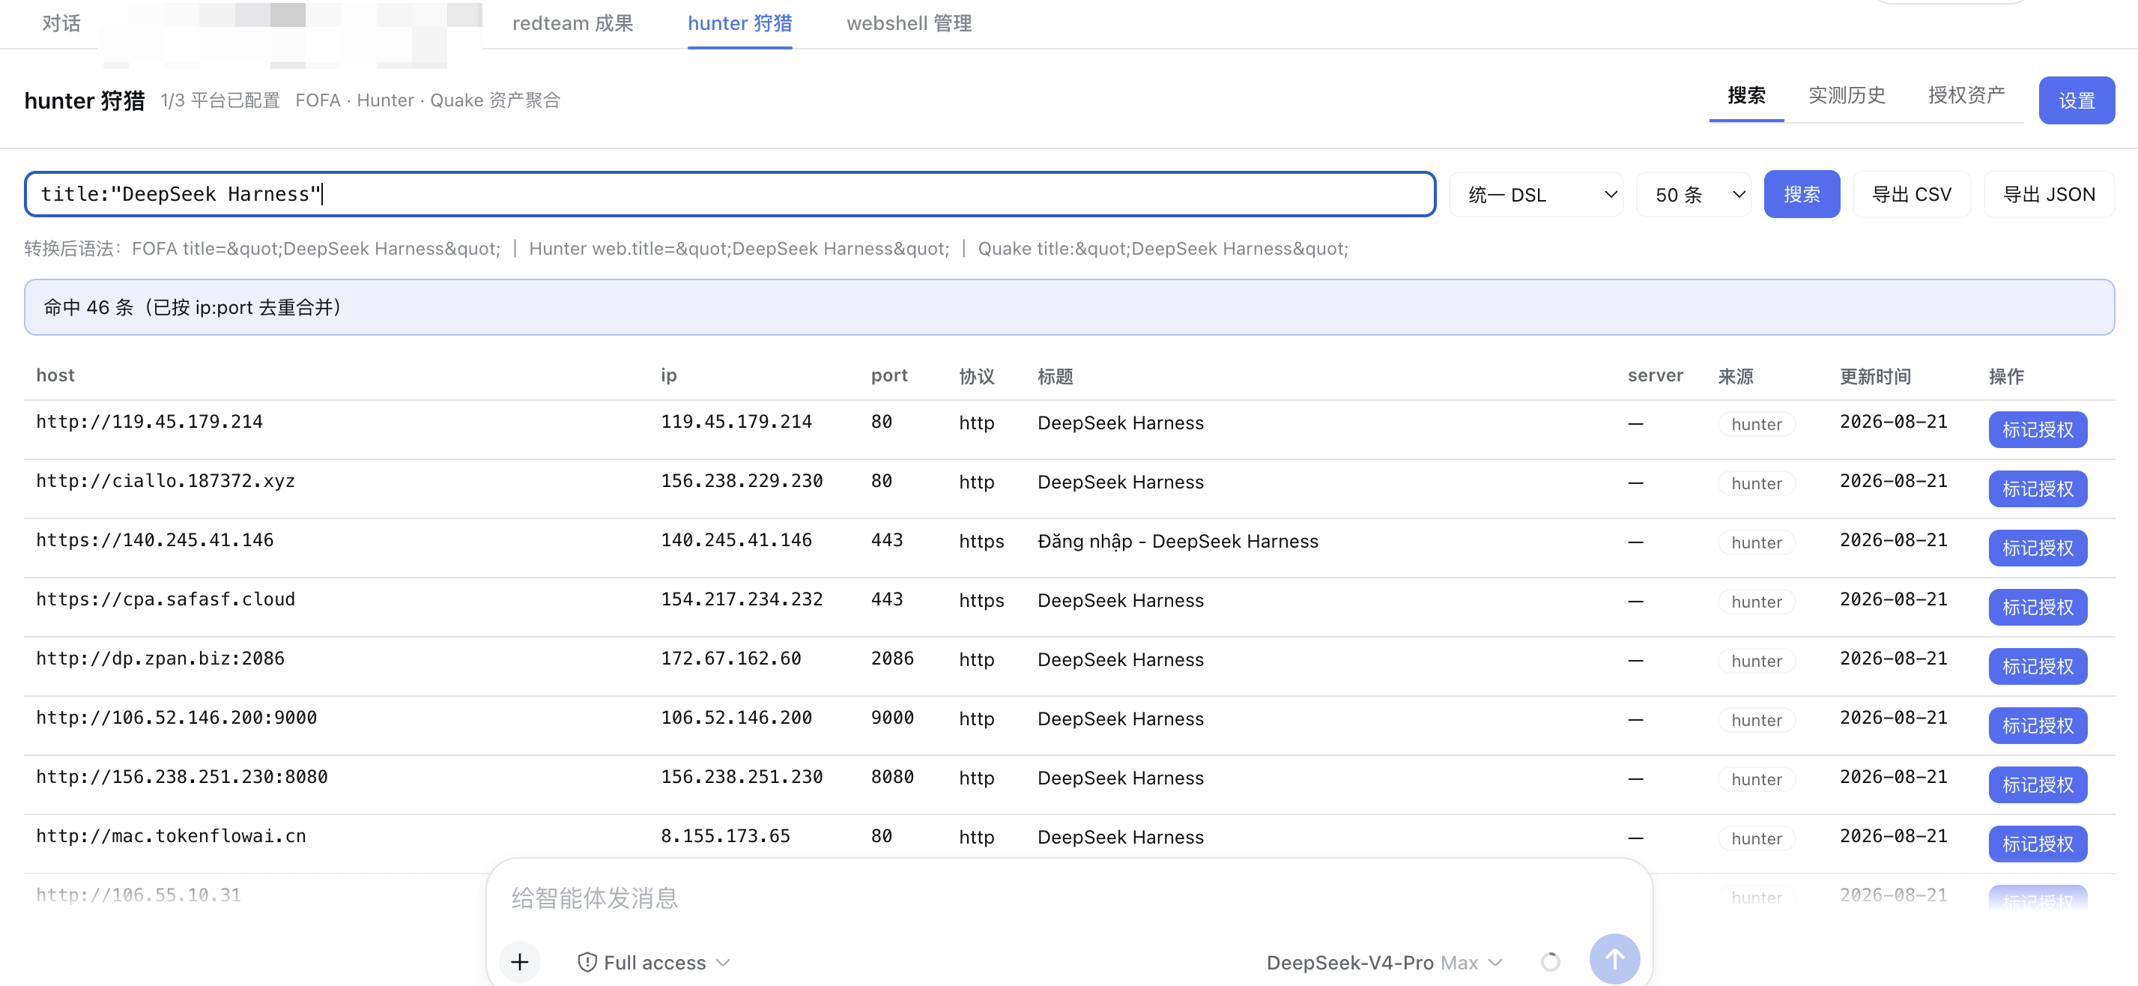Click port value 8080
The height and width of the screenshot is (986, 2138).
[x=892, y=777]
